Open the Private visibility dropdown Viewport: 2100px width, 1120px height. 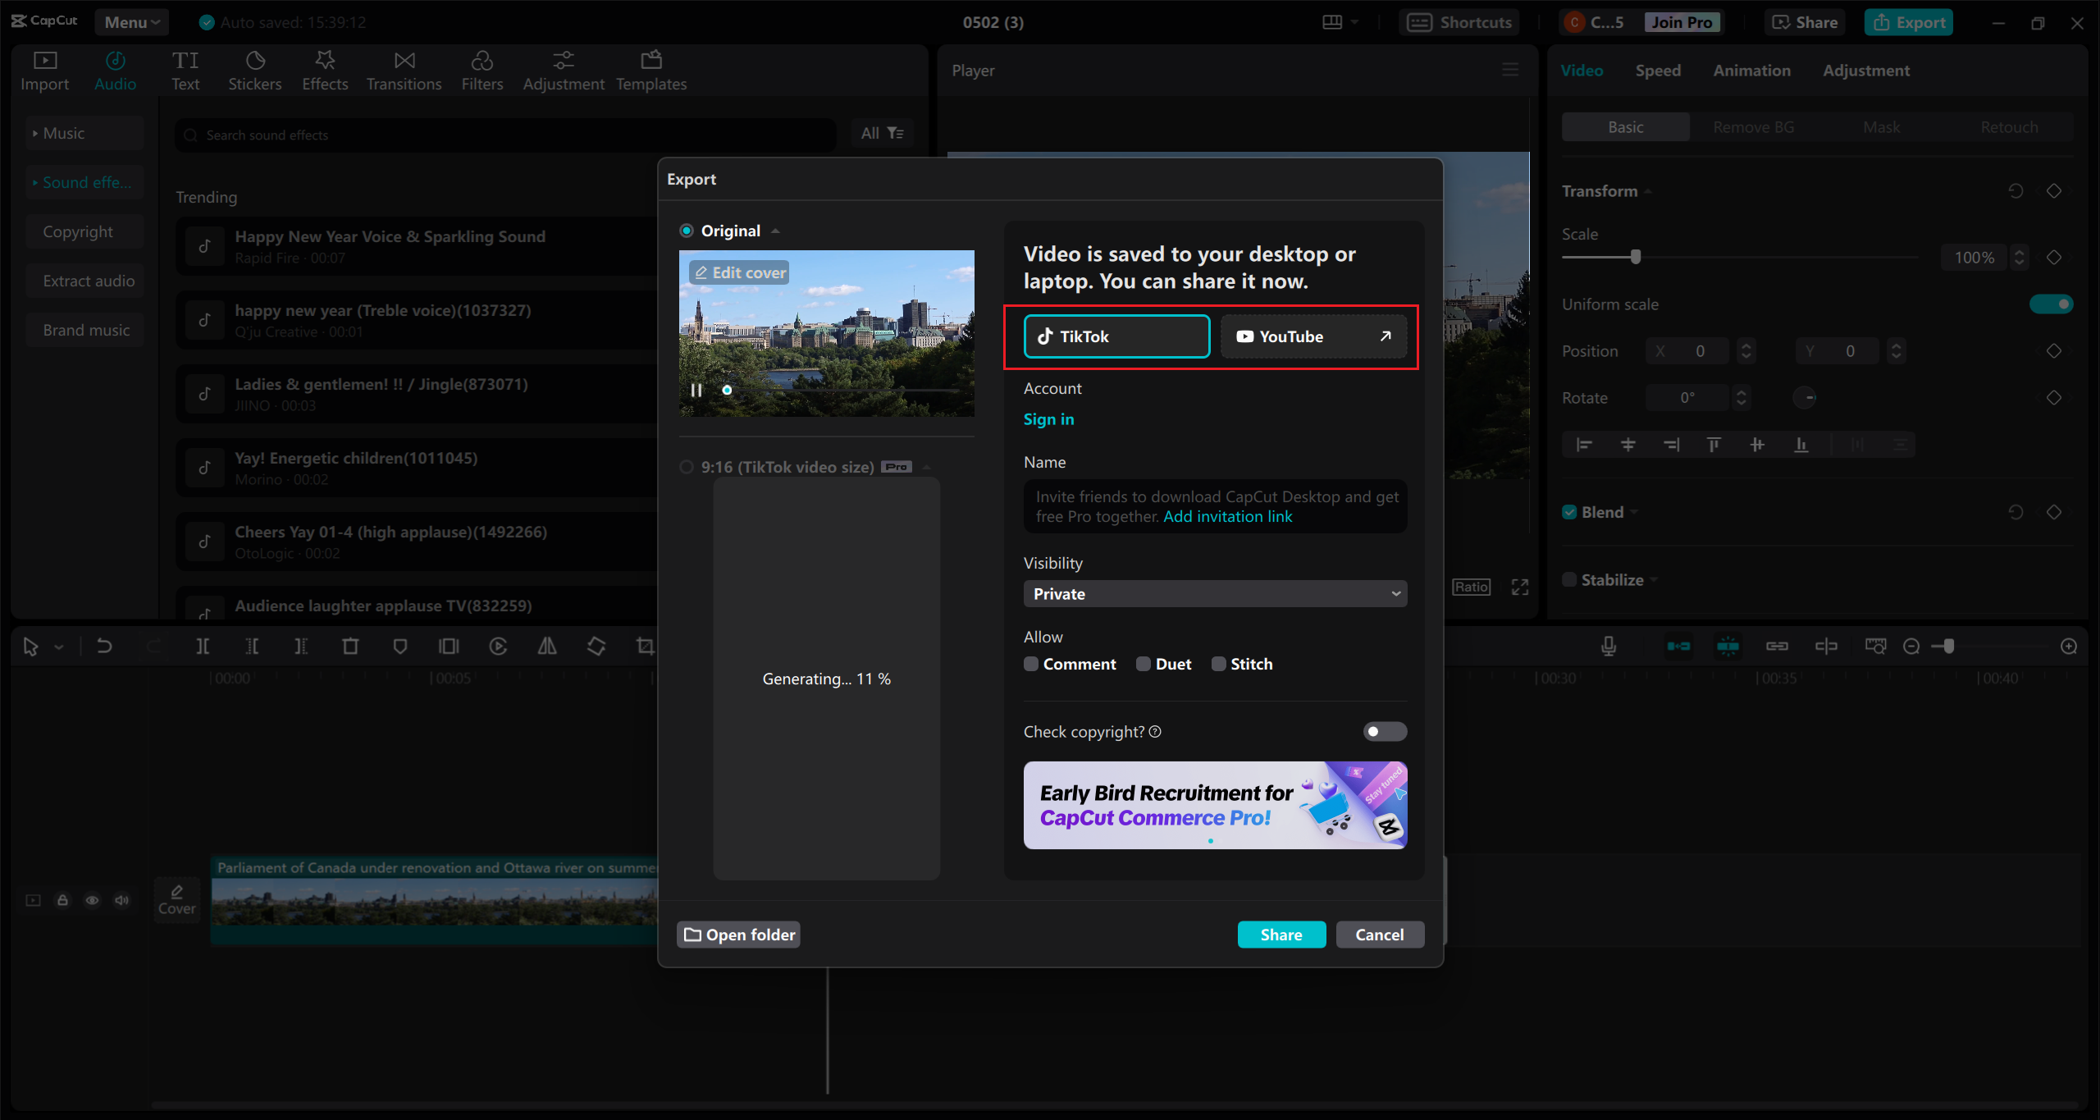pos(1215,594)
